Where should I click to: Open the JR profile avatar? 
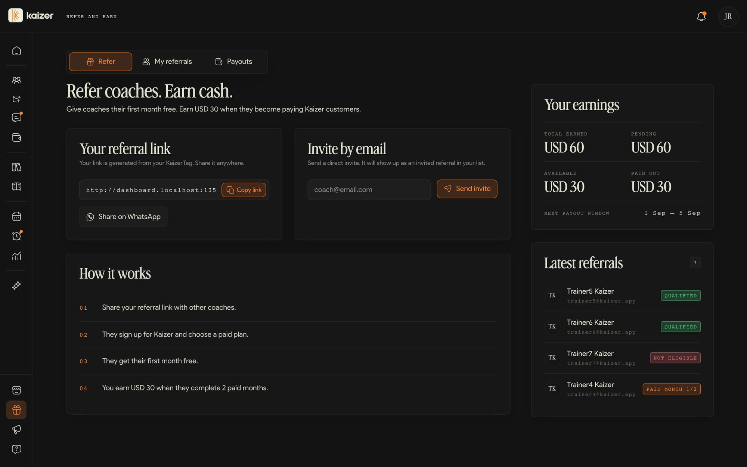(x=728, y=16)
